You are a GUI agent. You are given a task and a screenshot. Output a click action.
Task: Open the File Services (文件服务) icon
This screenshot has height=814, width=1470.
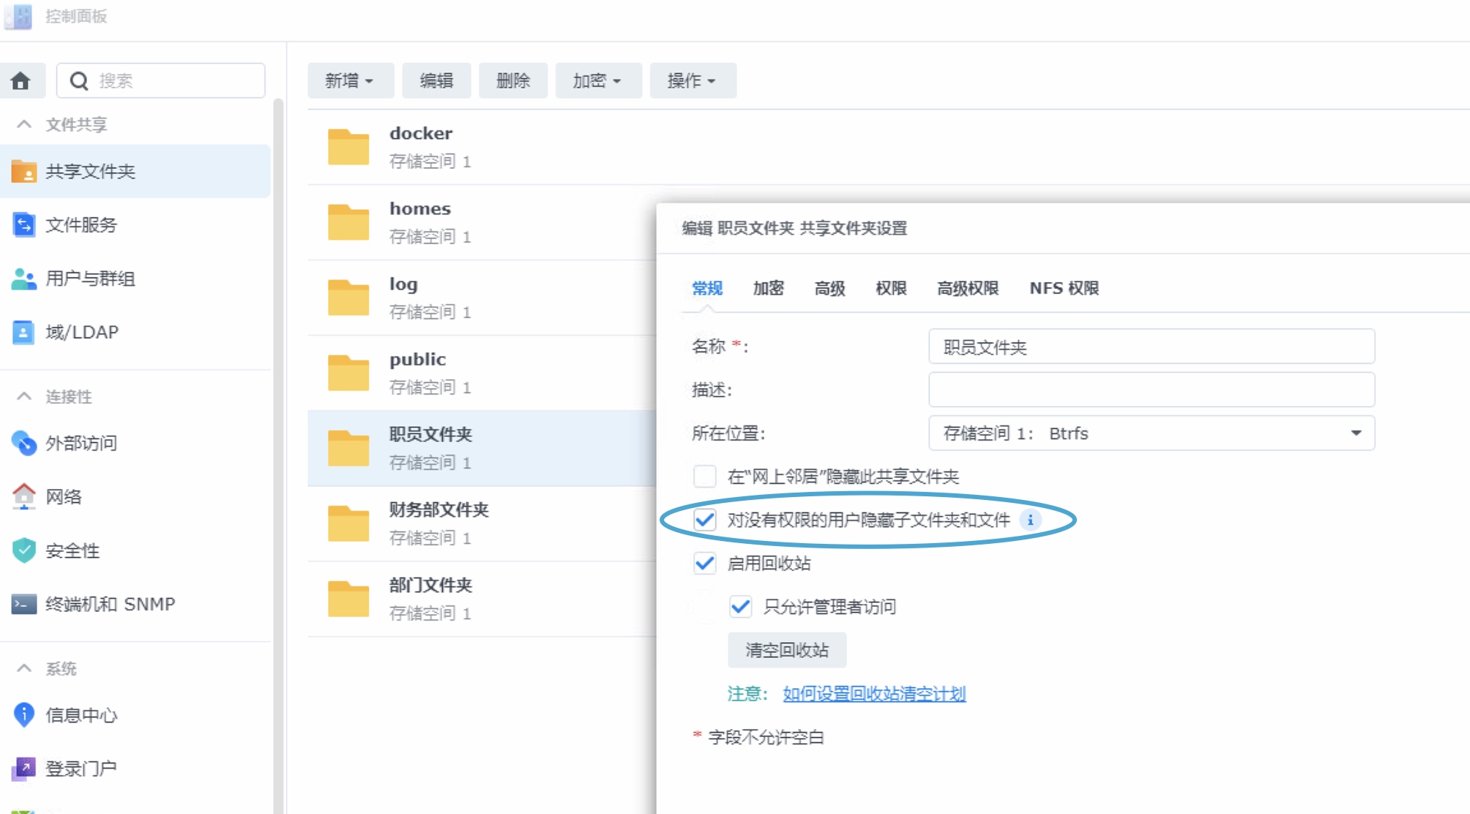coord(24,225)
